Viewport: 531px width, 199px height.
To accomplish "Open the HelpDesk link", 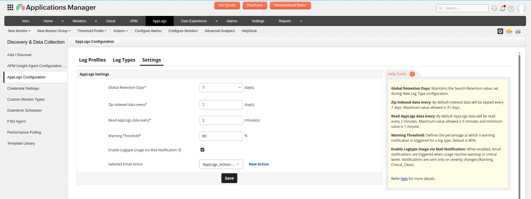I will point(249,31).
